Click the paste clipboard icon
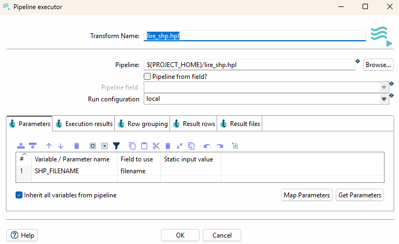The height and width of the screenshot is (244, 399). [x=144, y=145]
